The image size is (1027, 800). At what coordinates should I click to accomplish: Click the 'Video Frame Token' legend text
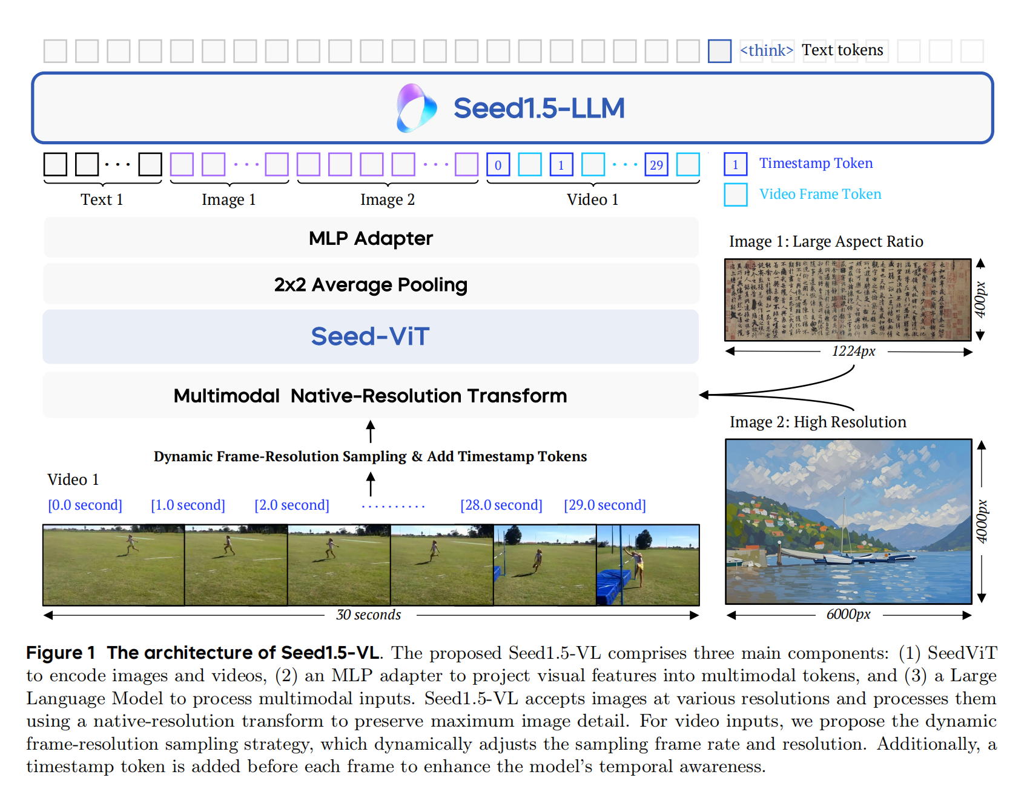tap(821, 194)
